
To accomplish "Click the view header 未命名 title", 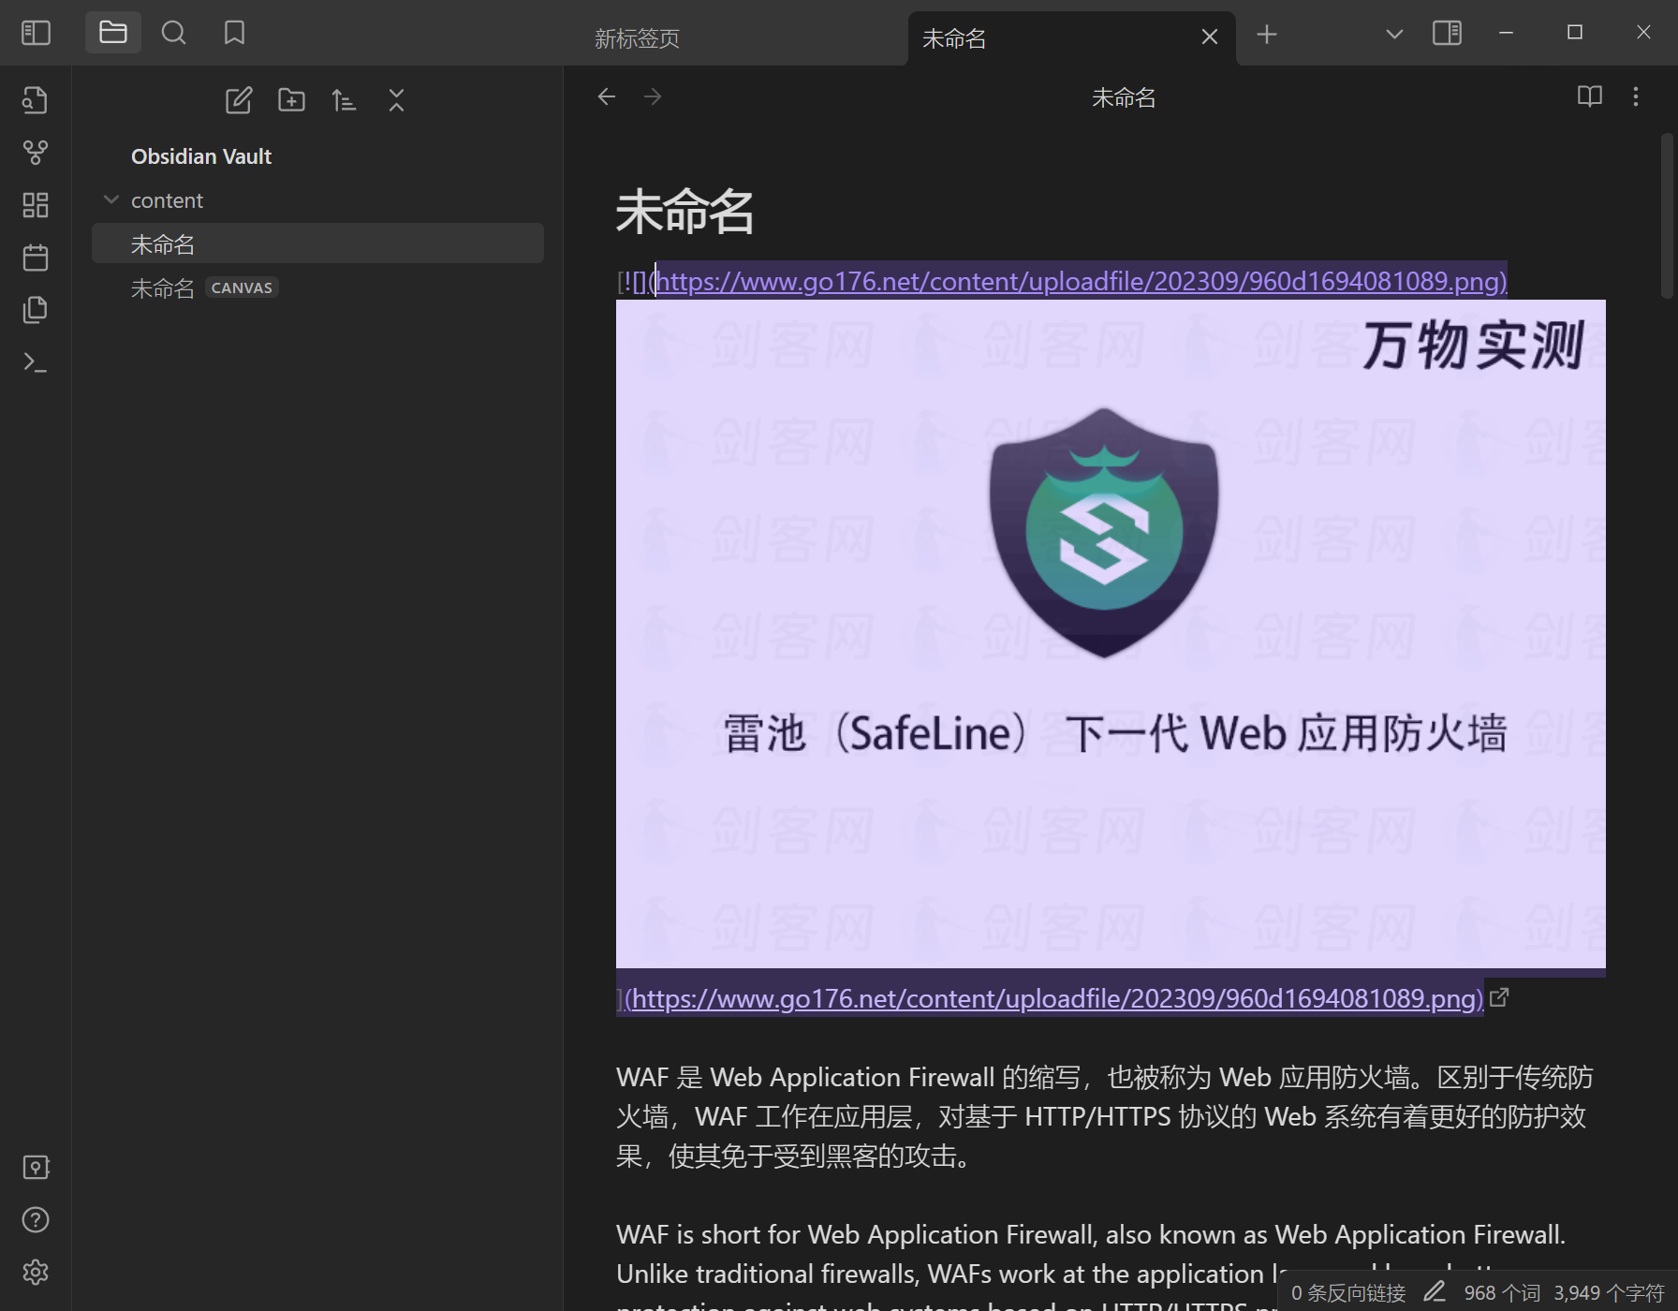I will [x=1124, y=97].
